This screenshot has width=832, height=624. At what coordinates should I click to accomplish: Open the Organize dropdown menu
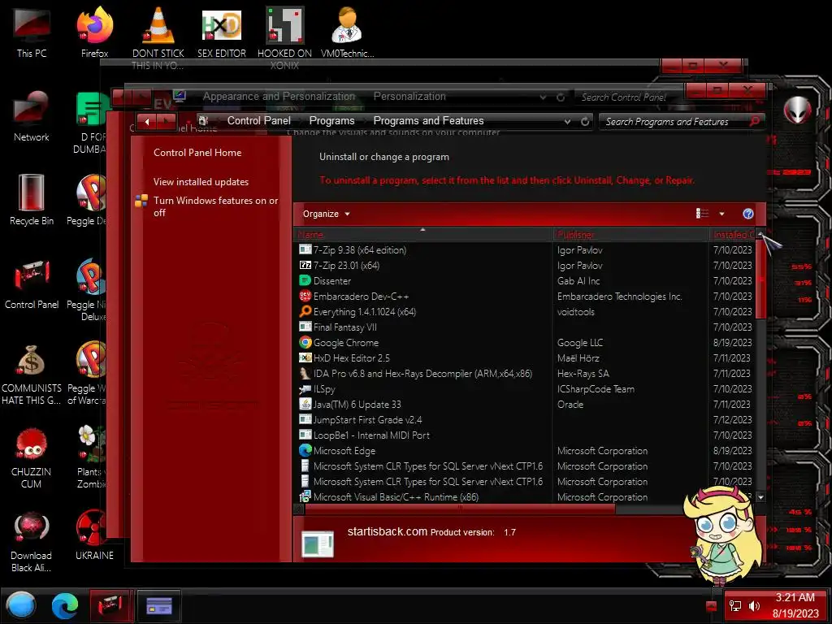point(327,214)
